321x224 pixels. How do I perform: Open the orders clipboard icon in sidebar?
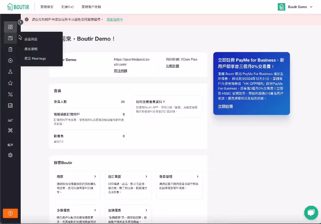10,50
